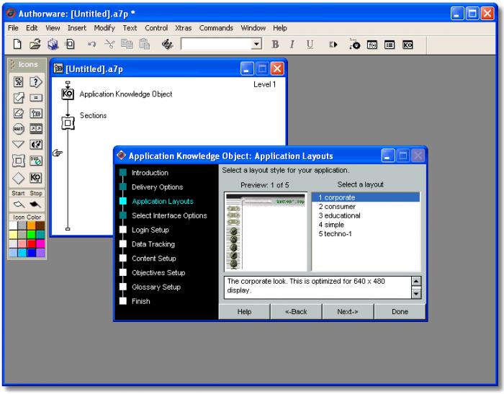Select the Navigate triangle icon
Screen dimensions: 504x394
(18, 144)
